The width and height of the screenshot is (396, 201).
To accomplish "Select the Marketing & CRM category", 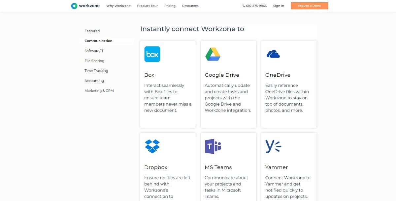I will tap(99, 90).
